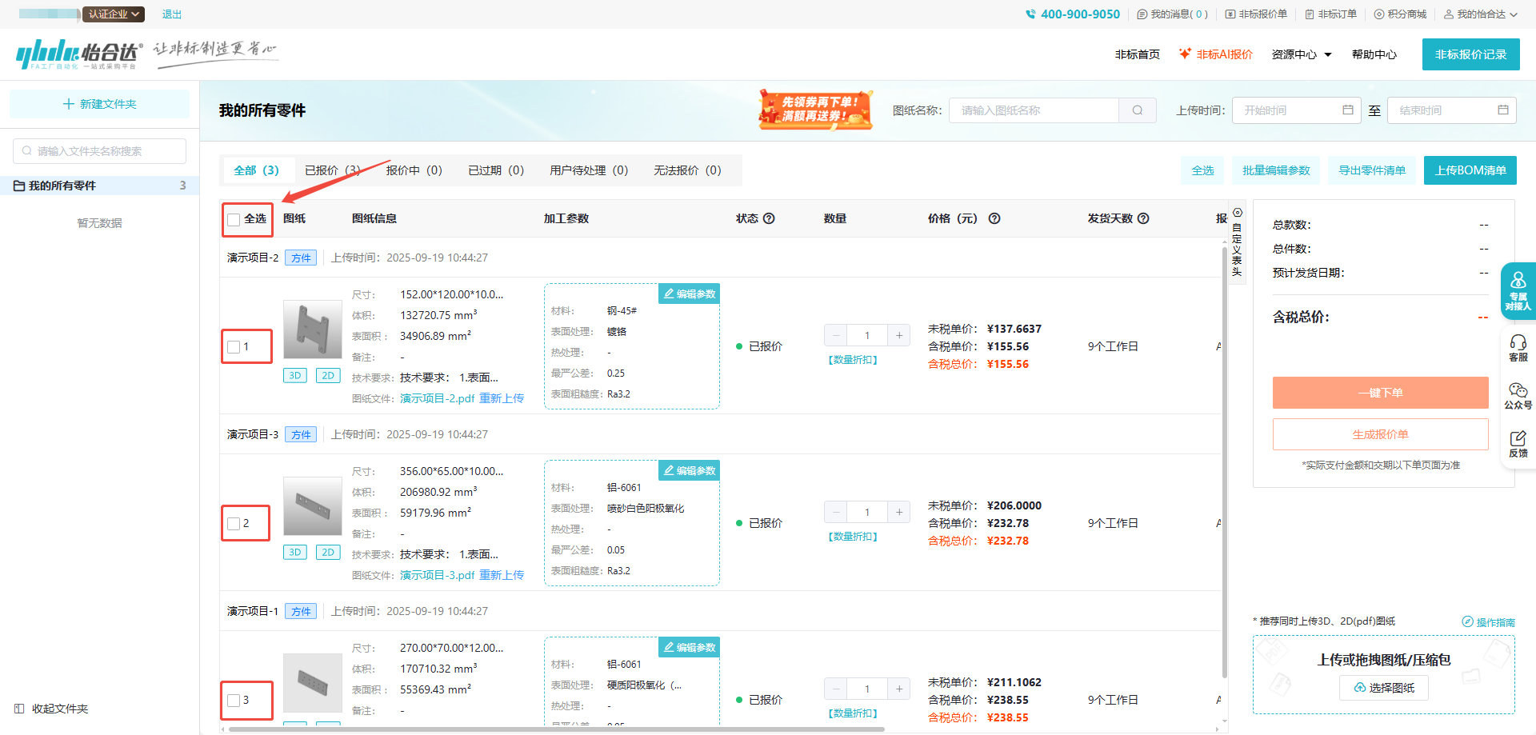
Task: Open the 我的怡合达 account dropdown
Action: (1481, 14)
